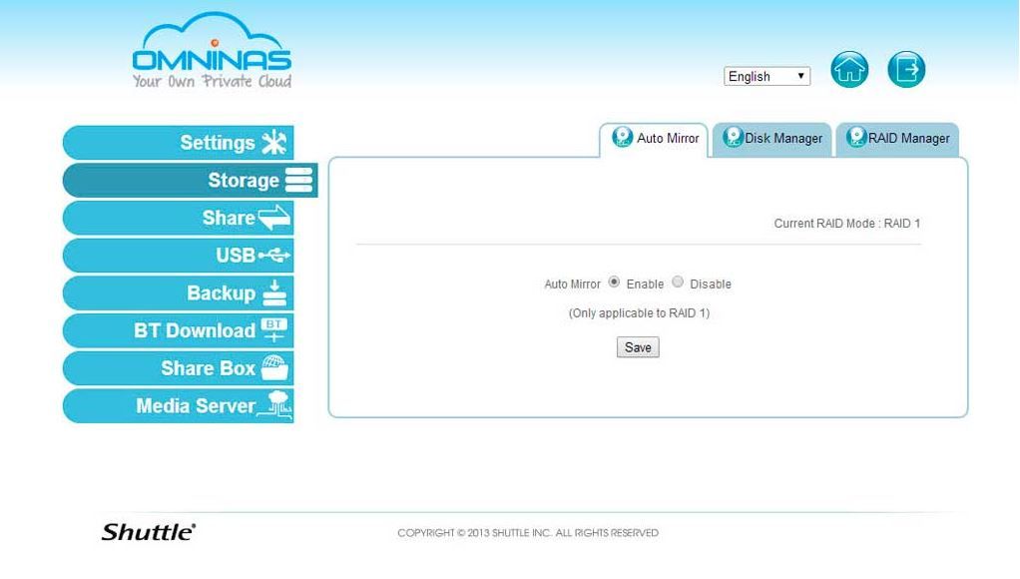Viewport: 1020px width, 579px height.
Task: Click the Share Box icon
Action: tap(274, 368)
